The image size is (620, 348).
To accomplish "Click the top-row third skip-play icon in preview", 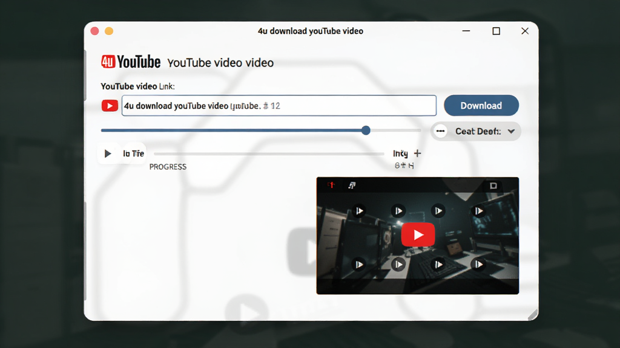I will pyautogui.click(x=438, y=211).
